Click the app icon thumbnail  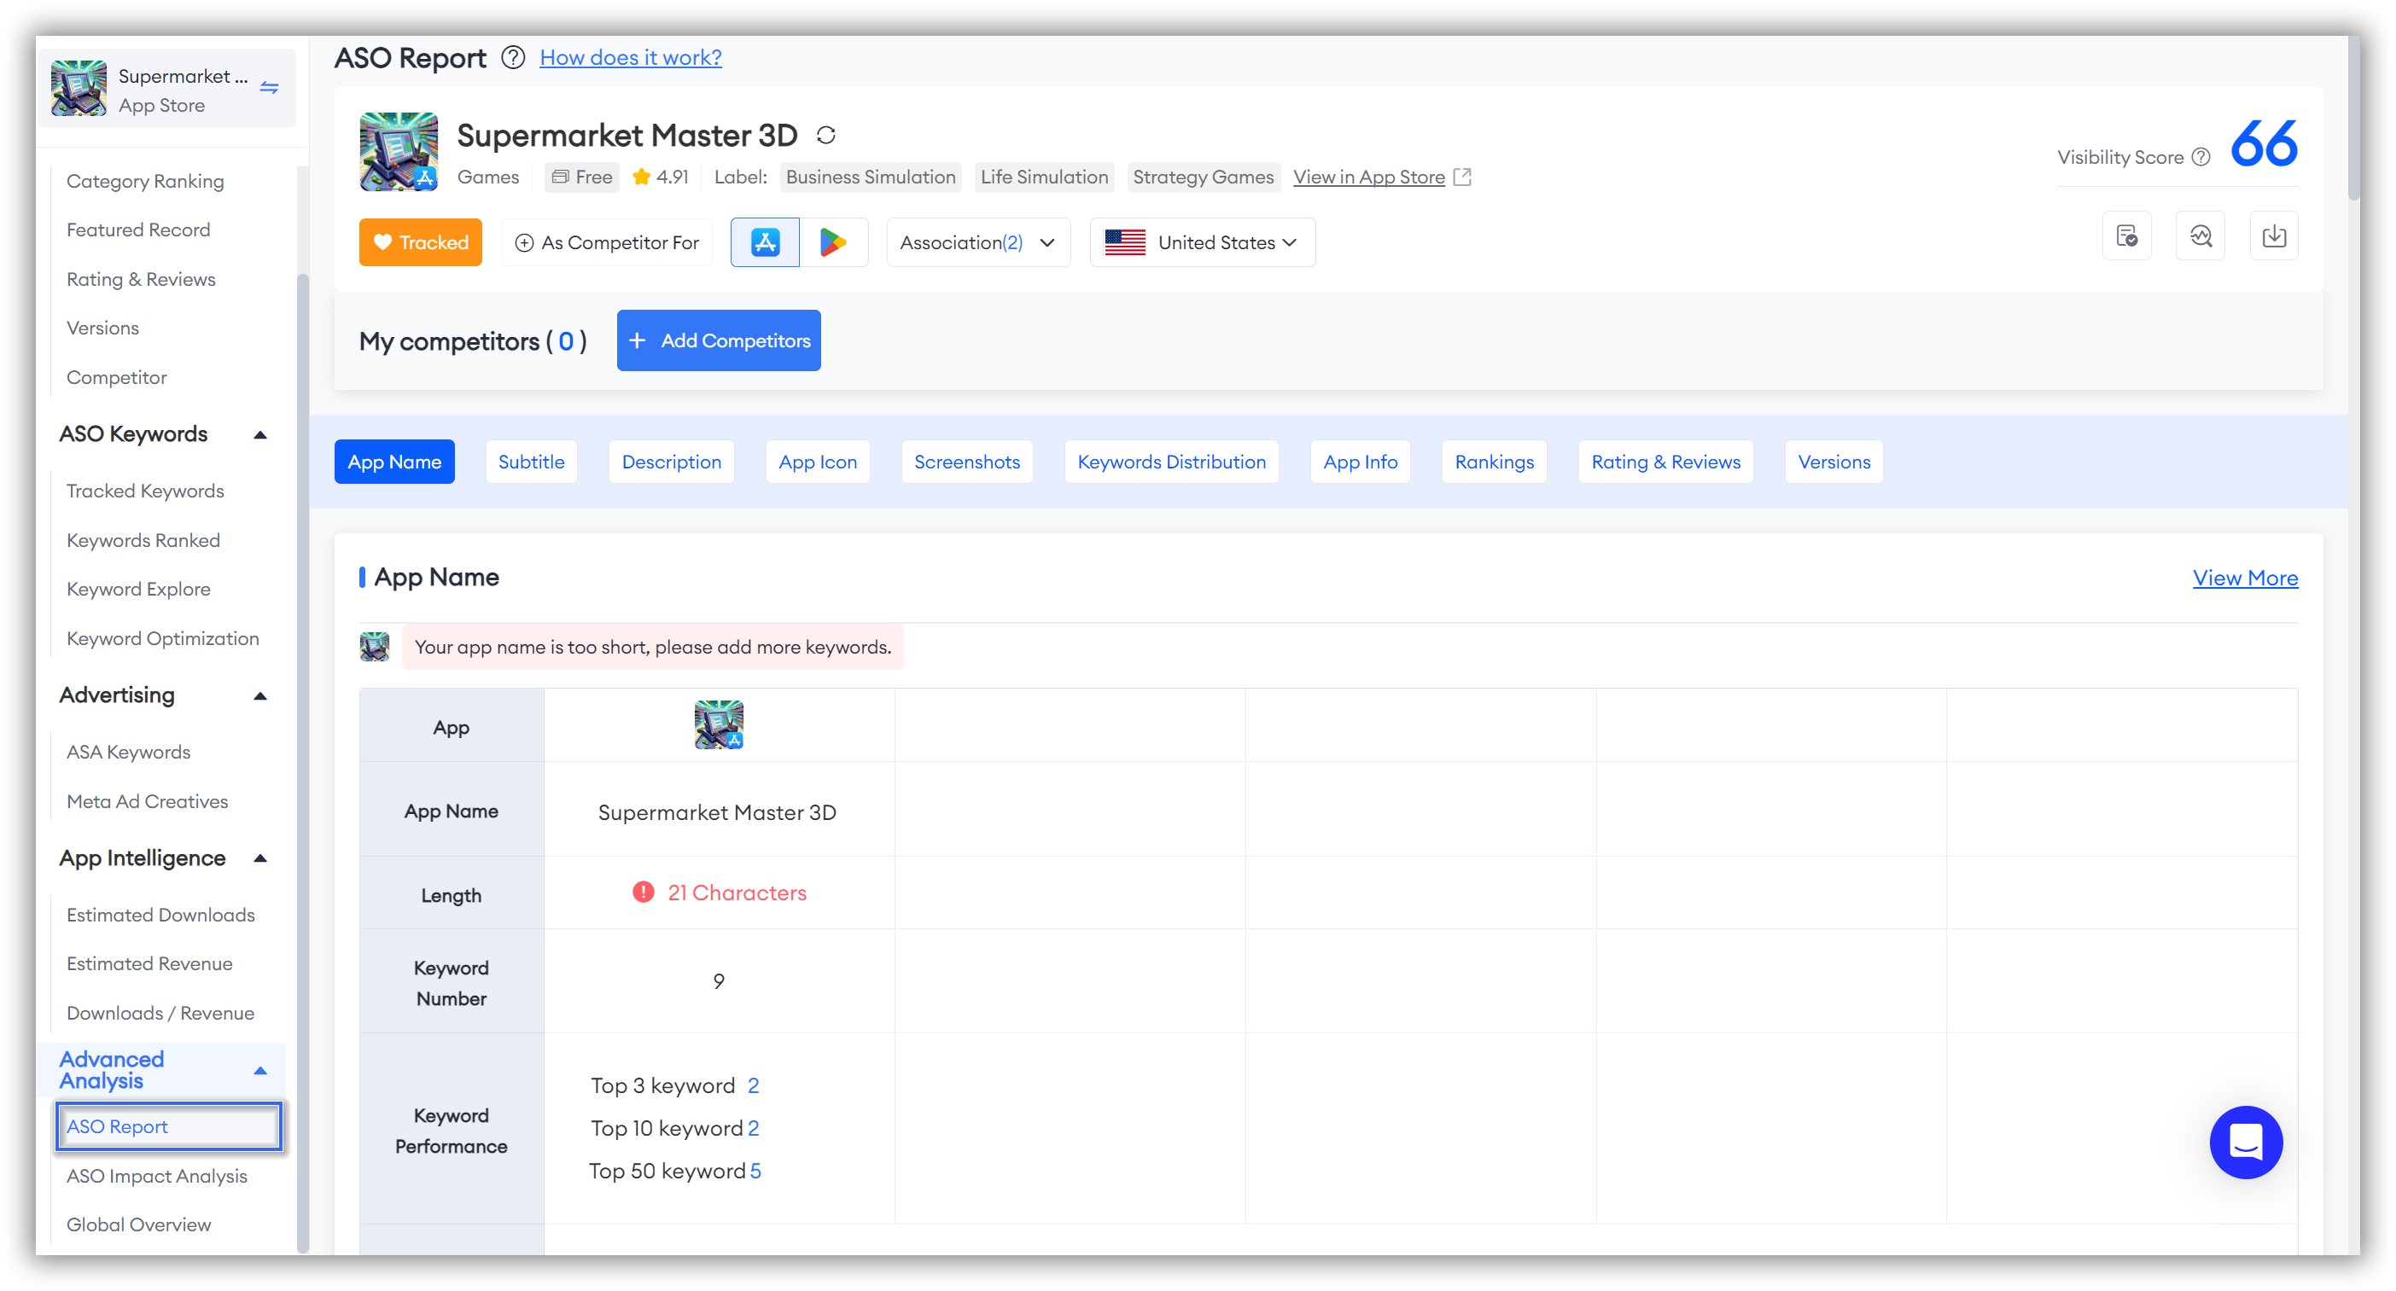coord(717,725)
